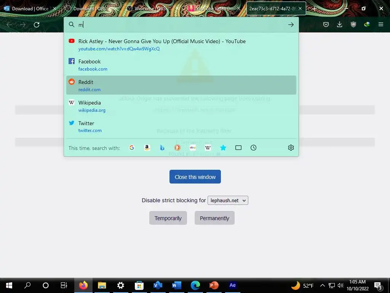Disable strict blocking Permanently
Image resolution: width=390 pixels, height=293 pixels.
tap(214, 218)
